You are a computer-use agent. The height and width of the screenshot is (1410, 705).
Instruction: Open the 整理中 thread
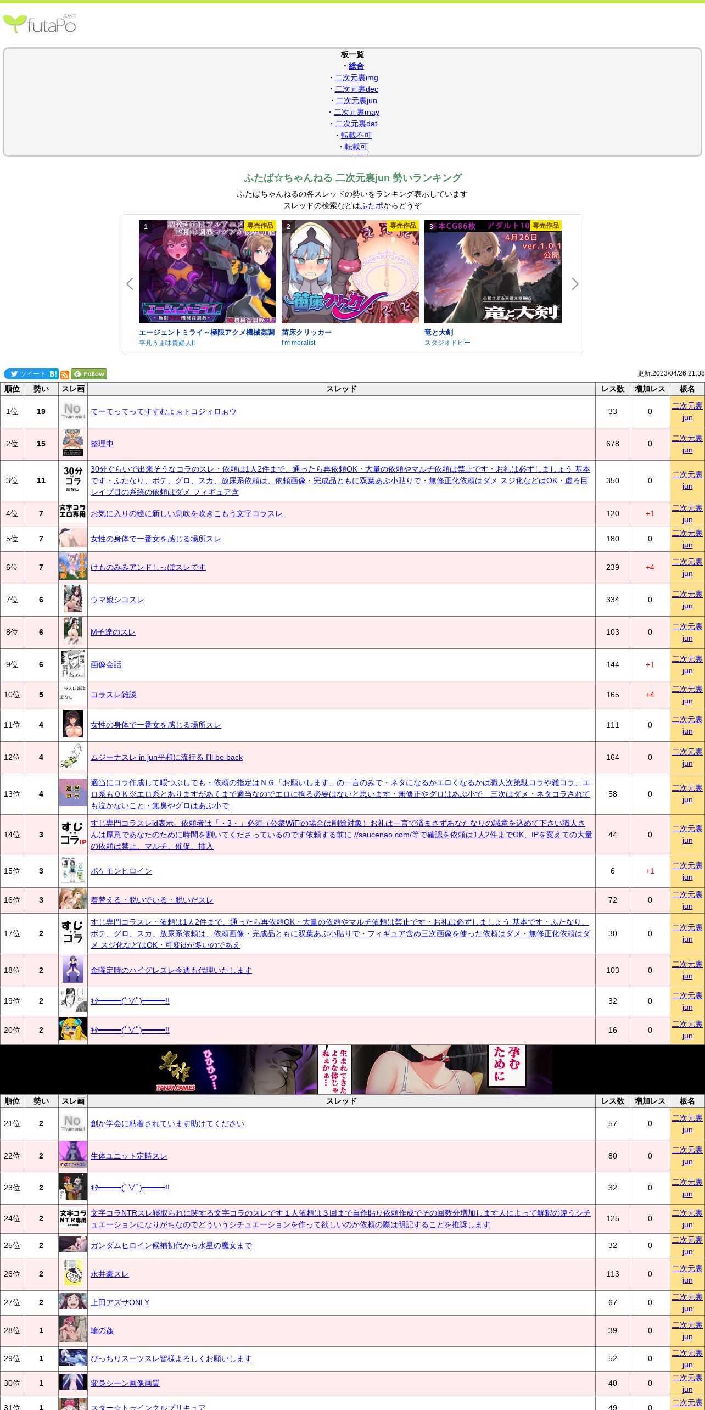coord(102,444)
